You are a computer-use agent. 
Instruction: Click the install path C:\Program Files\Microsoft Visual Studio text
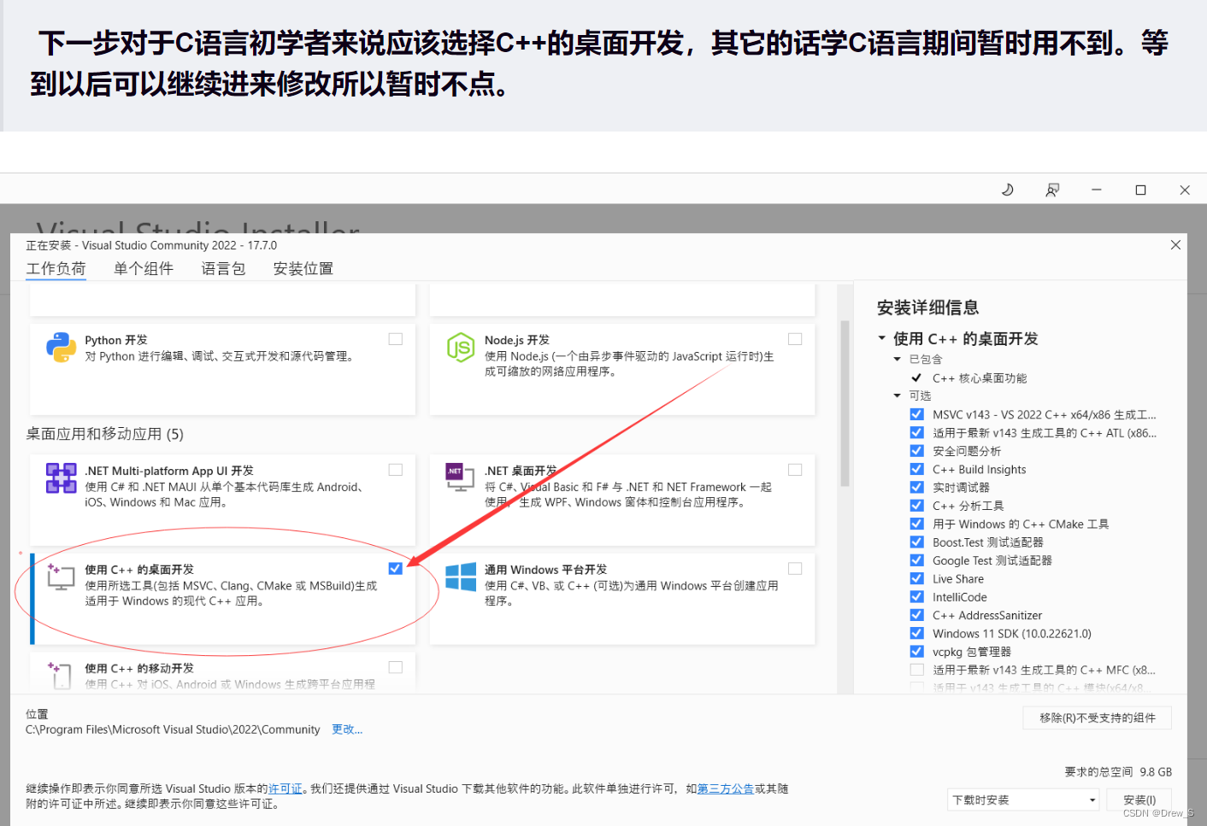[173, 729]
